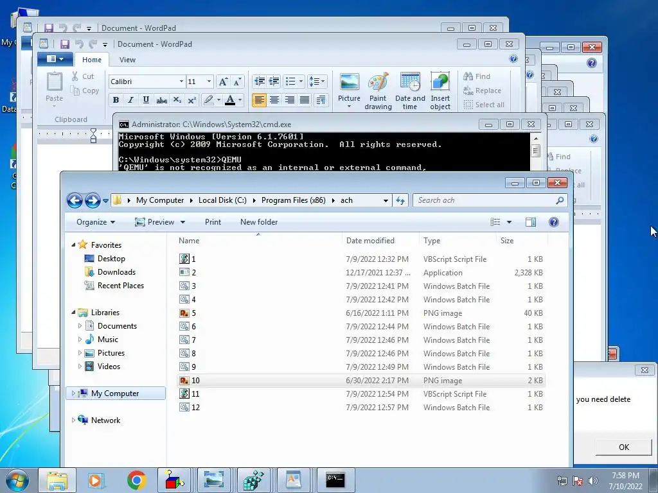Open change view options dropdown arrow

(509, 222)
